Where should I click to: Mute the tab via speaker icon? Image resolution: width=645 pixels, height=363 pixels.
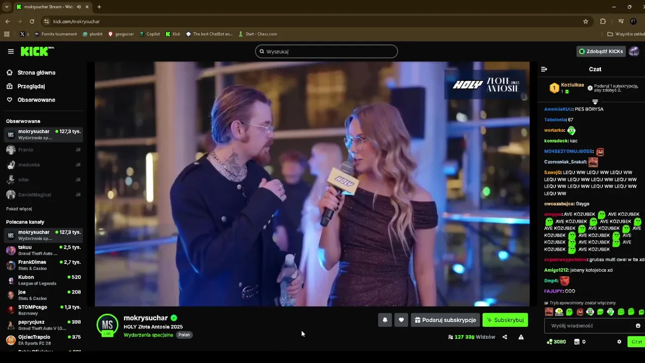pos(80,7)
